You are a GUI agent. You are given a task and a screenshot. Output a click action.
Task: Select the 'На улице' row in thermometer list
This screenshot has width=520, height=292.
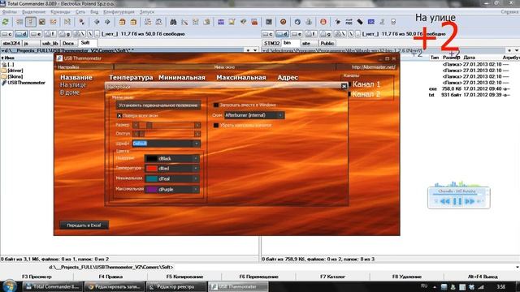pyautogui.click(x=73, y=85)
